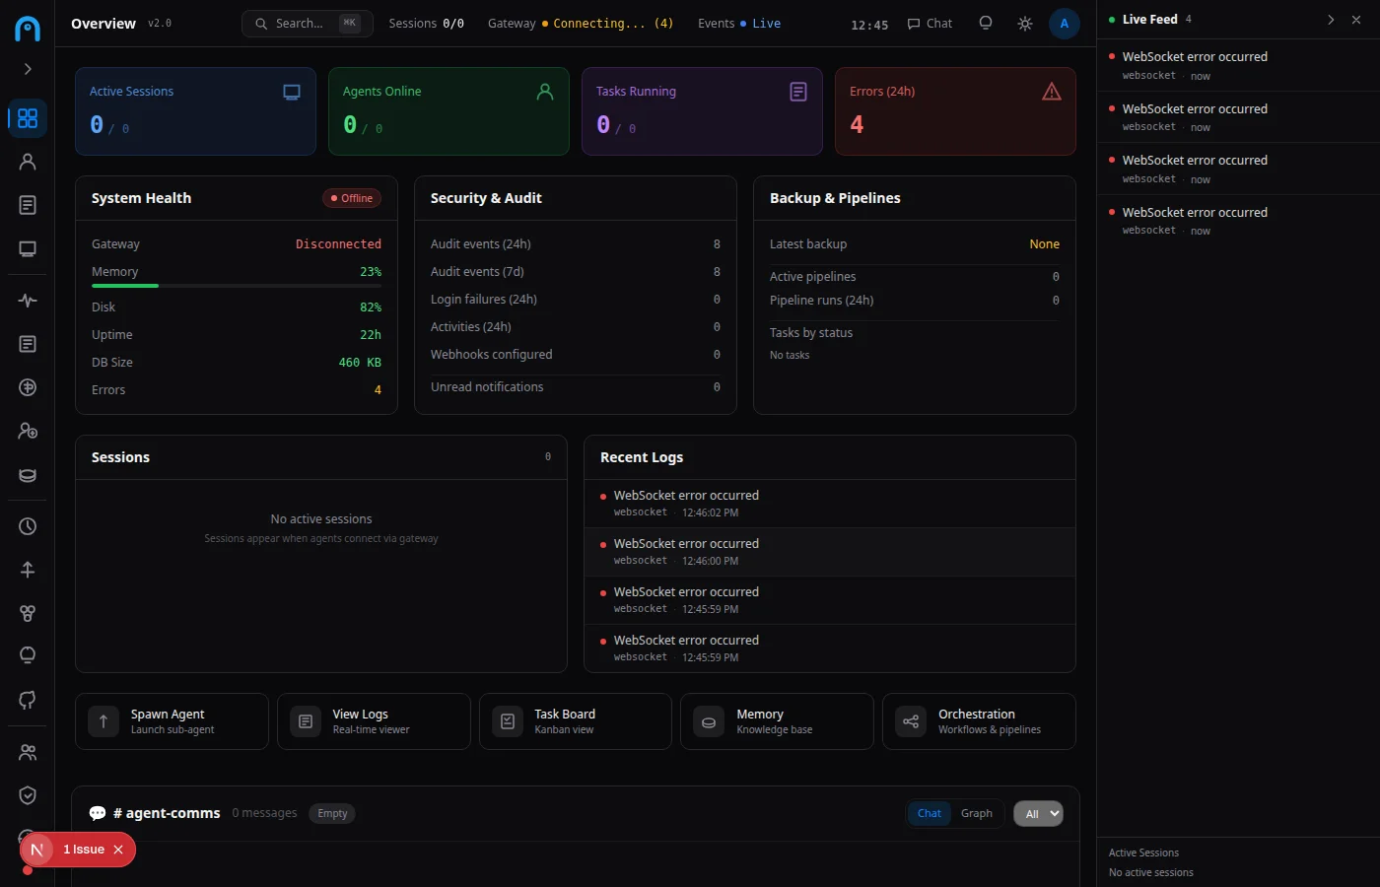Click the Unread notifications row
Viewport: 1380px width, 887px height.
[576, 387]
